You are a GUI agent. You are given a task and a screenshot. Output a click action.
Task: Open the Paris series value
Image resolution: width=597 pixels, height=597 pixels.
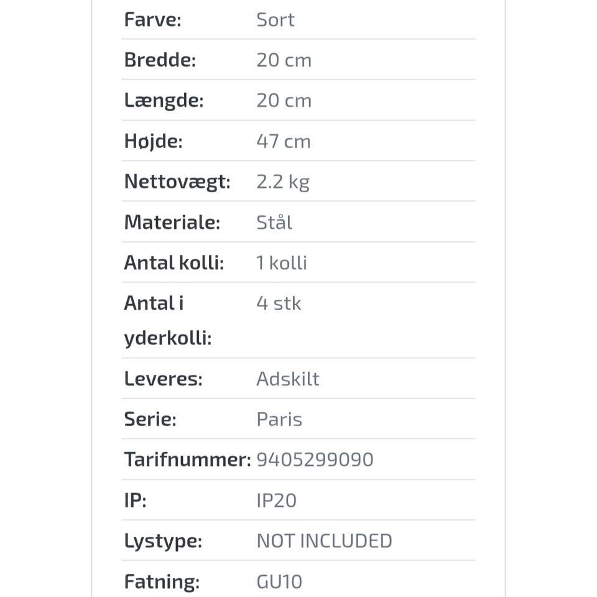click(x=279, y=419)
